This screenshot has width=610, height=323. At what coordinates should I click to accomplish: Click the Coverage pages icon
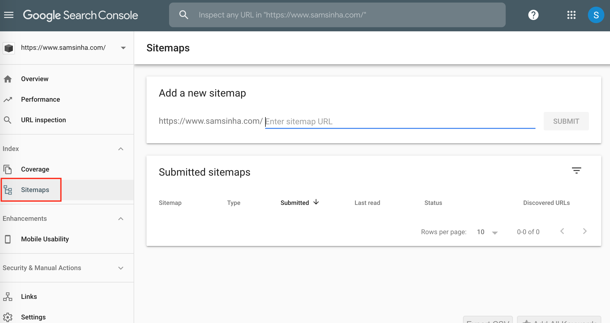tap(8, 169)
